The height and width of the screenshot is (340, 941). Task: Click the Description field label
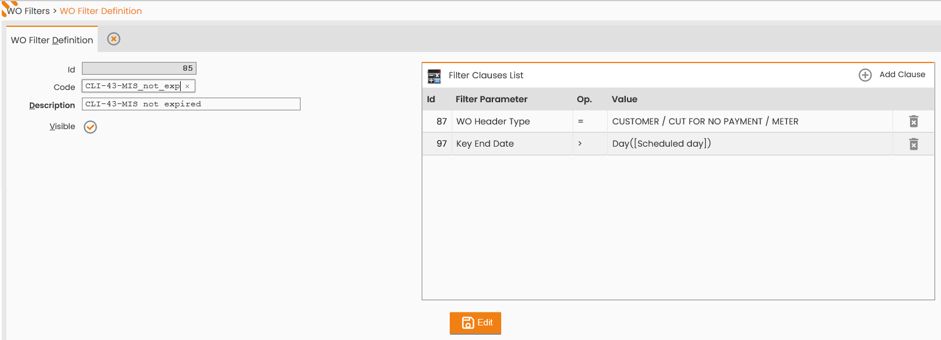52,105
